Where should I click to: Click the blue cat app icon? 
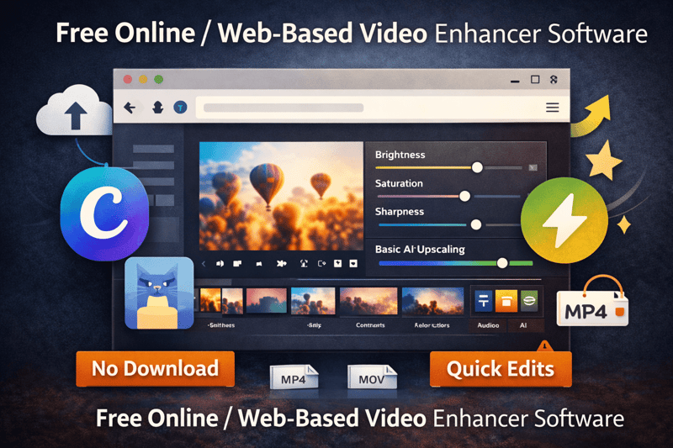pos(159,293)
